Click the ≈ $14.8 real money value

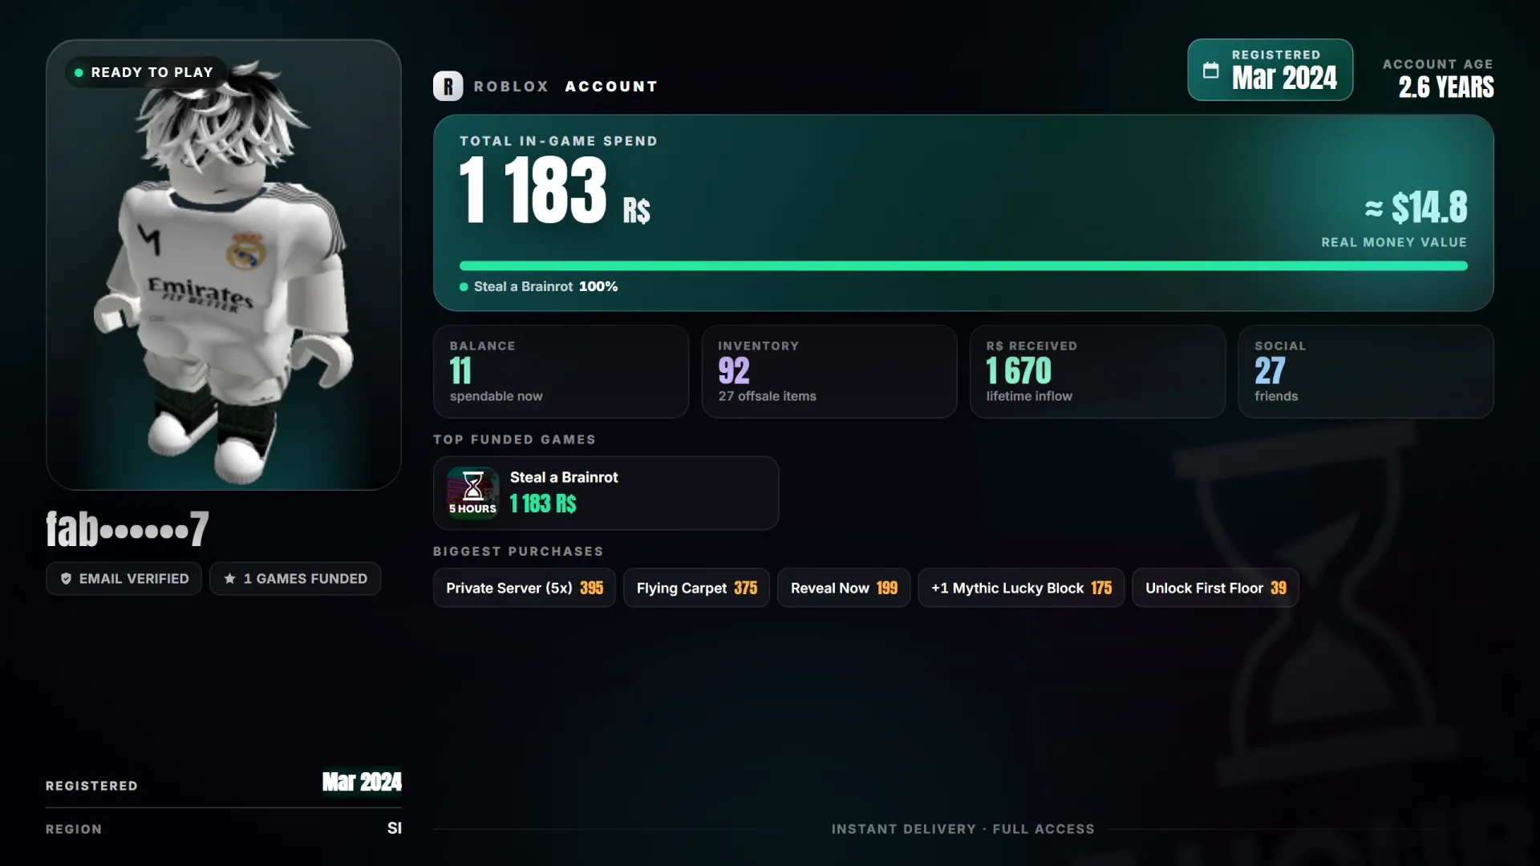click(1416, 208)
